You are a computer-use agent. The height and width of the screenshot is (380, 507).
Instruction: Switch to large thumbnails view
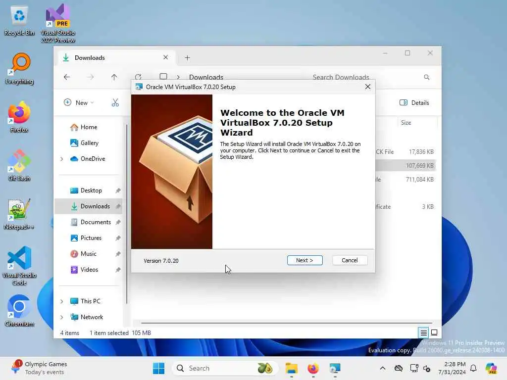(x=434, y=332)
